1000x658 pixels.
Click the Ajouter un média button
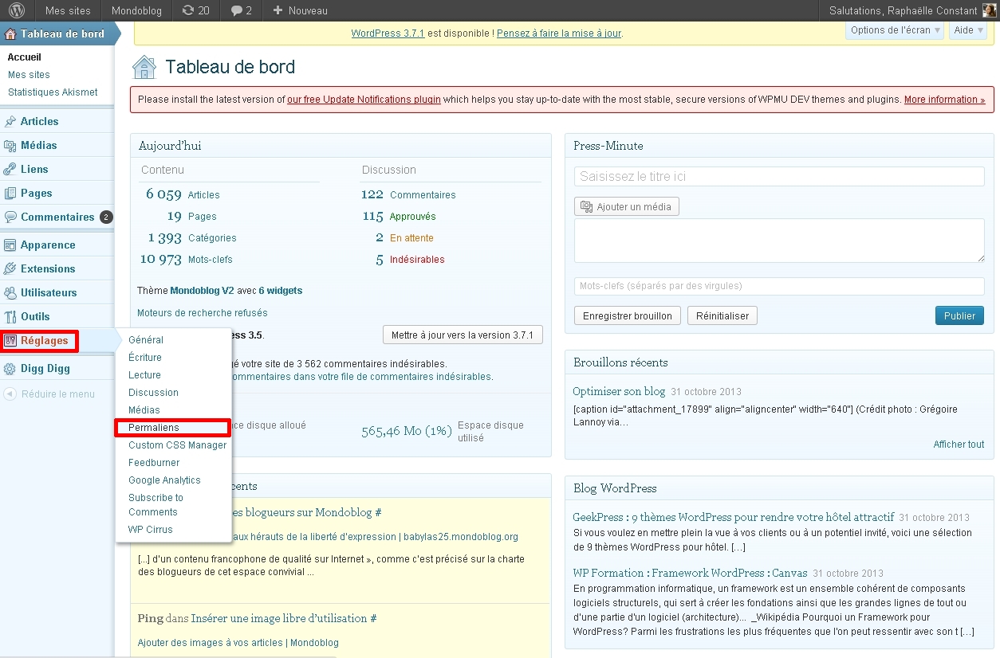627,207
